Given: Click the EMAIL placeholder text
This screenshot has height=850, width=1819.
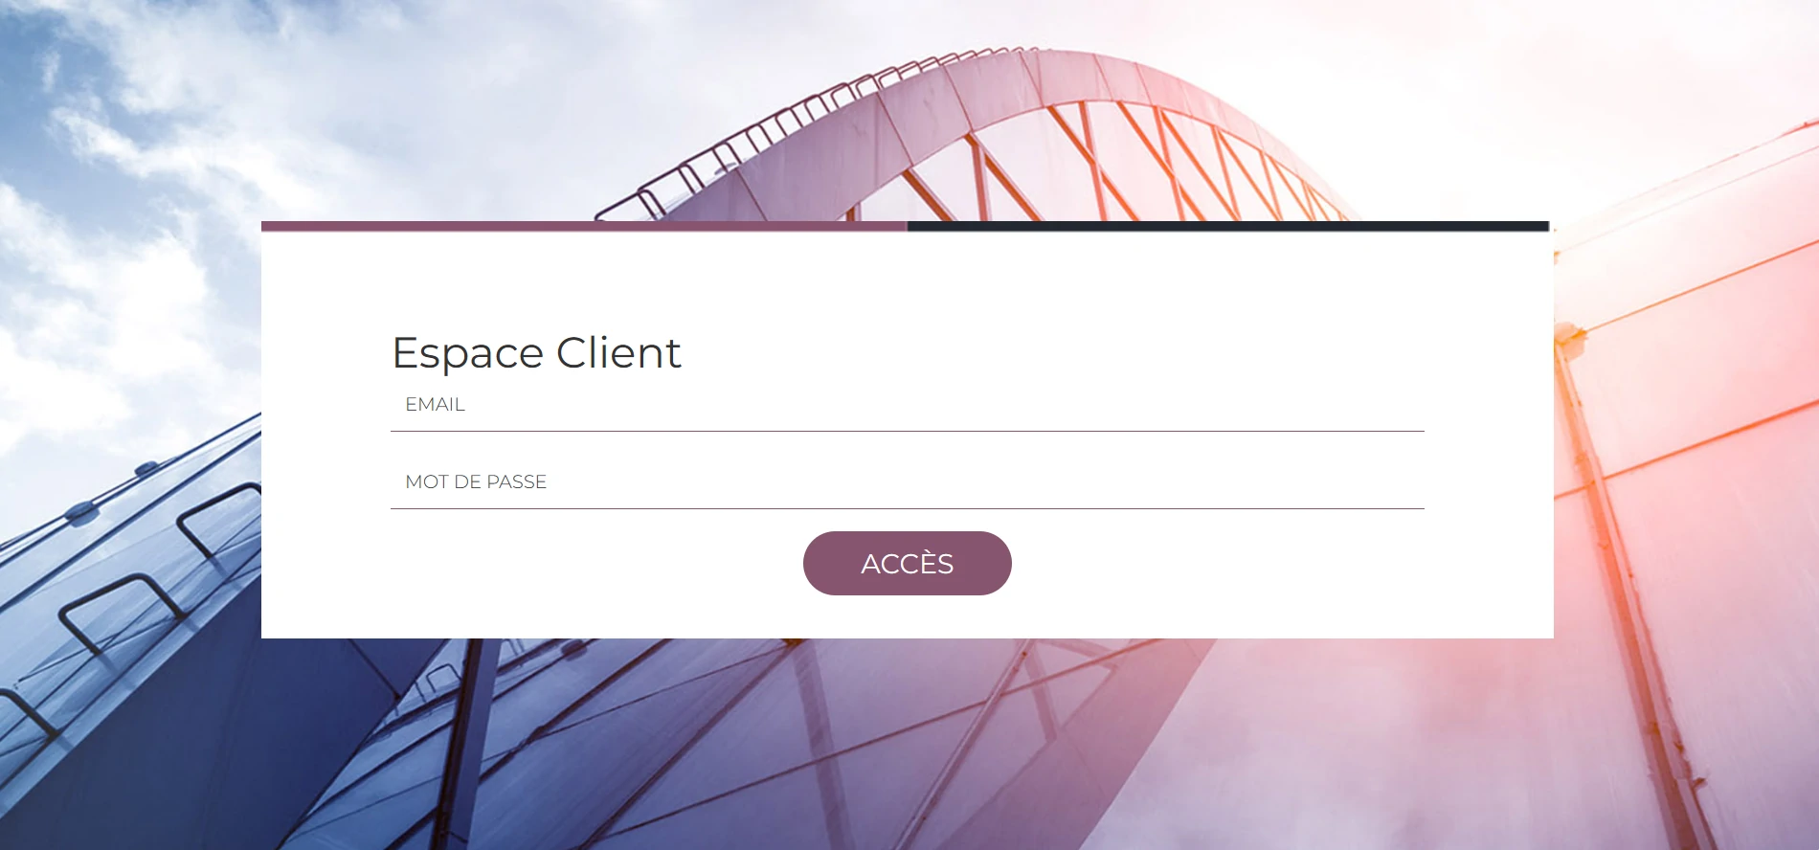Looking at the screenshot, I should point(435,405).
